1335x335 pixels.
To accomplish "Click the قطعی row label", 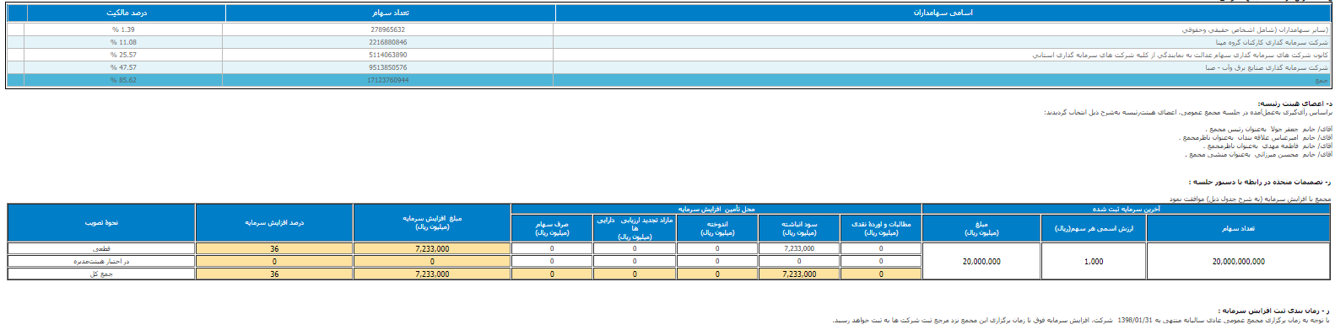I will 101,249.
